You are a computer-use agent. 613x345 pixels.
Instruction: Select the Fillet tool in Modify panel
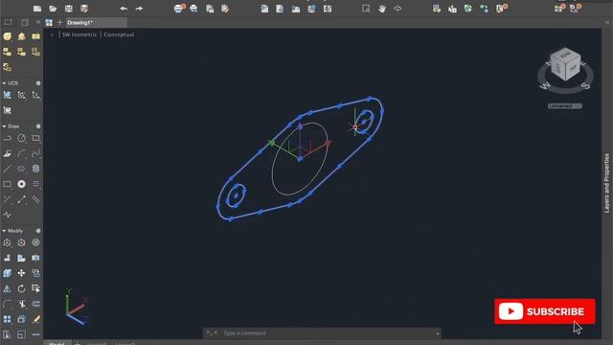7,304
